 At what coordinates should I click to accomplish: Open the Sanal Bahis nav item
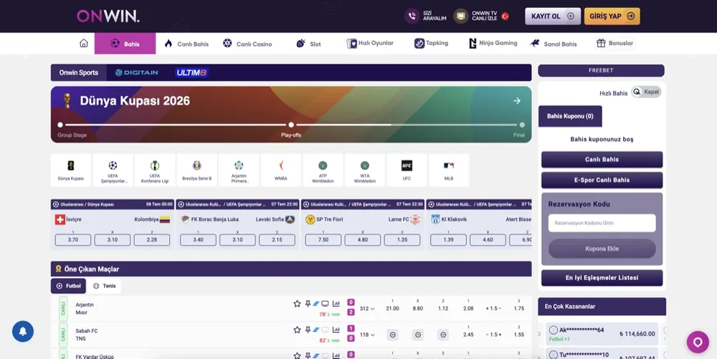pyautogui.click(x=554, y=44)
